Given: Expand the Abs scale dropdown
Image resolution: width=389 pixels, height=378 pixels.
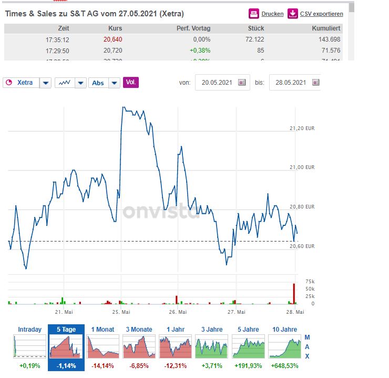Looking at the screenshot, I should (x=115, y=83).
